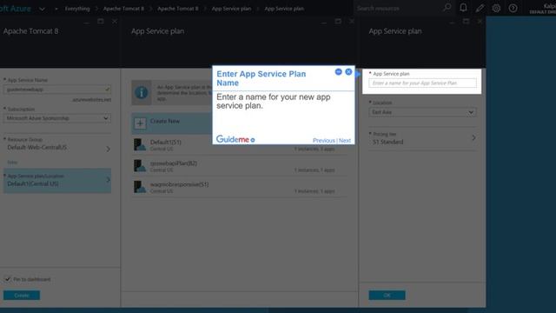Click Previous link in GuideMe popup
Image resolution: width=556 pixels, height=313 pixels.
(324, 141)
